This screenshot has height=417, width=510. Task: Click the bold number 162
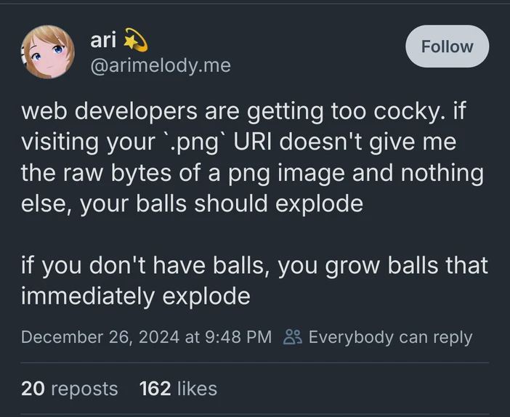pyautogui.click(x=155, y=389)
